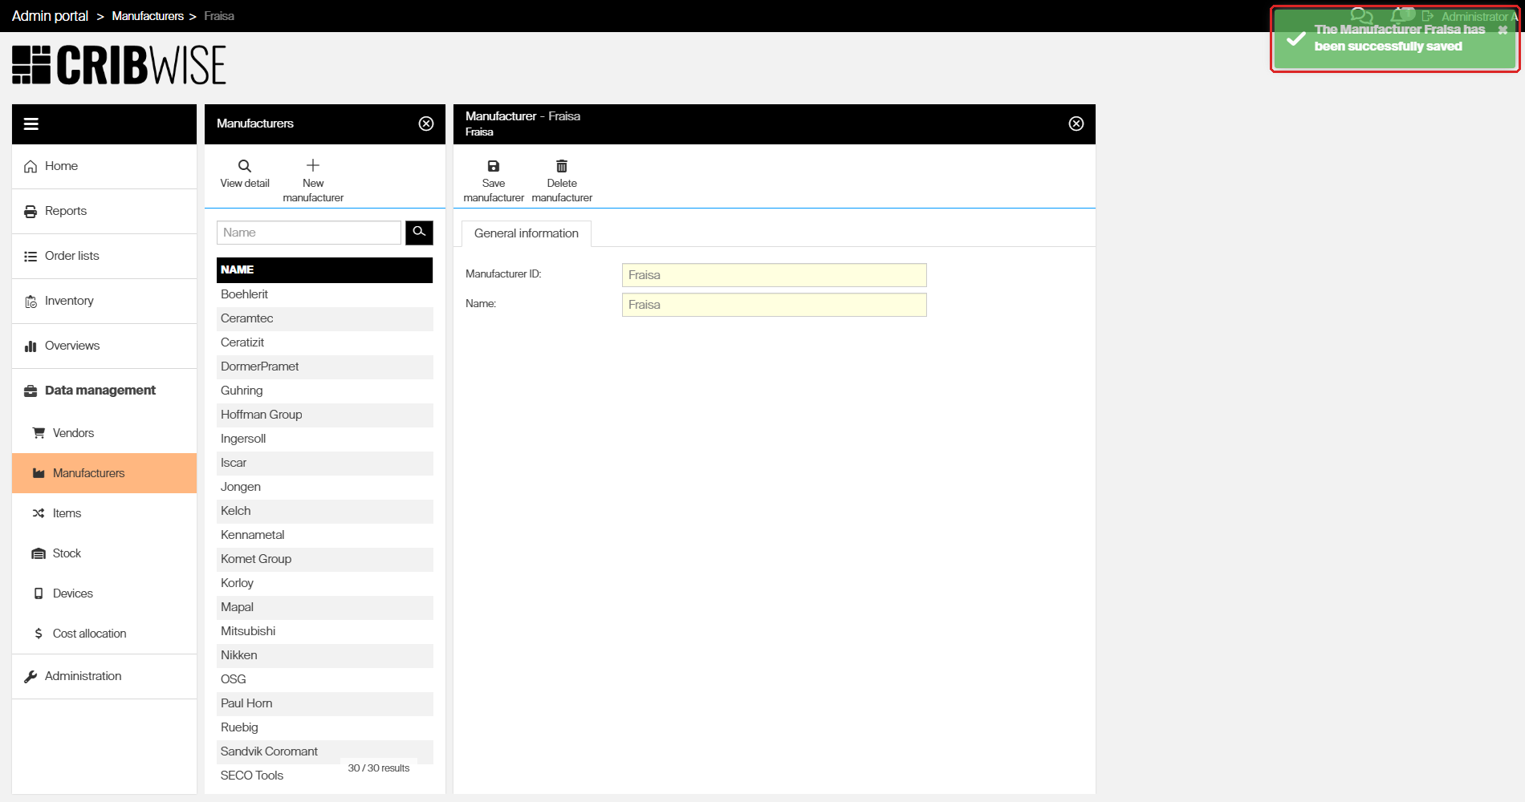Viewport: 1525px width, 802px height.
Task: Open Devices under Data management
Action: [104, 593]
